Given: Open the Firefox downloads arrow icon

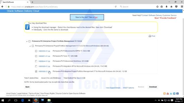Looking at the screenshot, I should 166,7.
